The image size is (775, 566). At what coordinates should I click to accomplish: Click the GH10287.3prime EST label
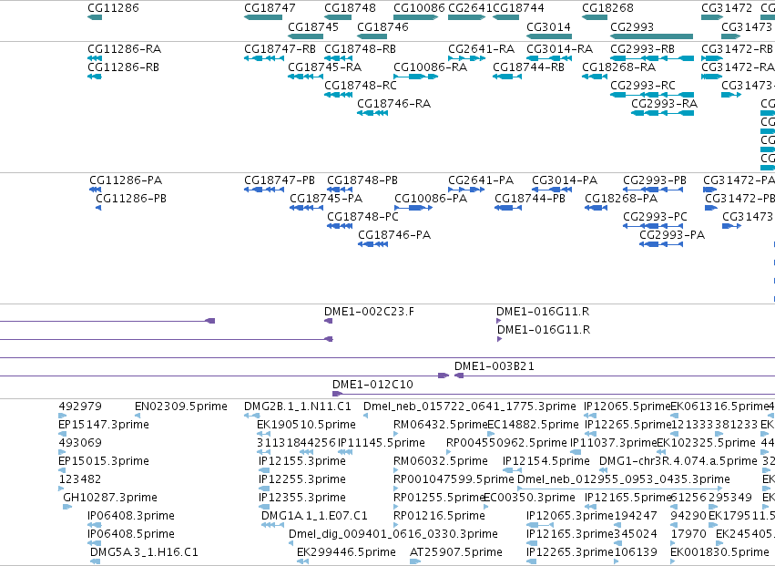pyautogui.click(x=110, y=498)
